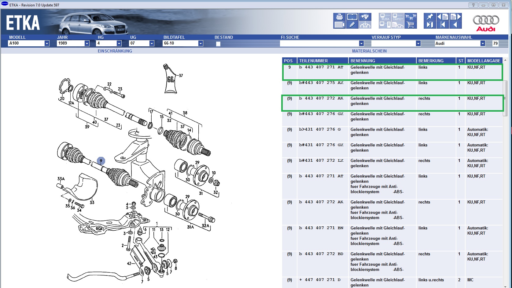Viewport: 512px width, 288px height.
Task: Click the printer icon in the toolbar
Action: (x=339, y=17)
